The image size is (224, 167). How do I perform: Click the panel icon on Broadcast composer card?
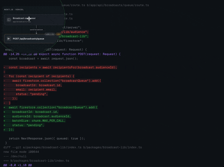(9, 20)
